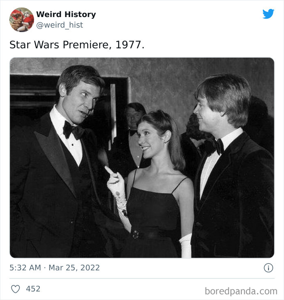Viewport: 284px width, 300px height.
Task: Open the Weird History profile avatar
Action: (x=22, y=19)
